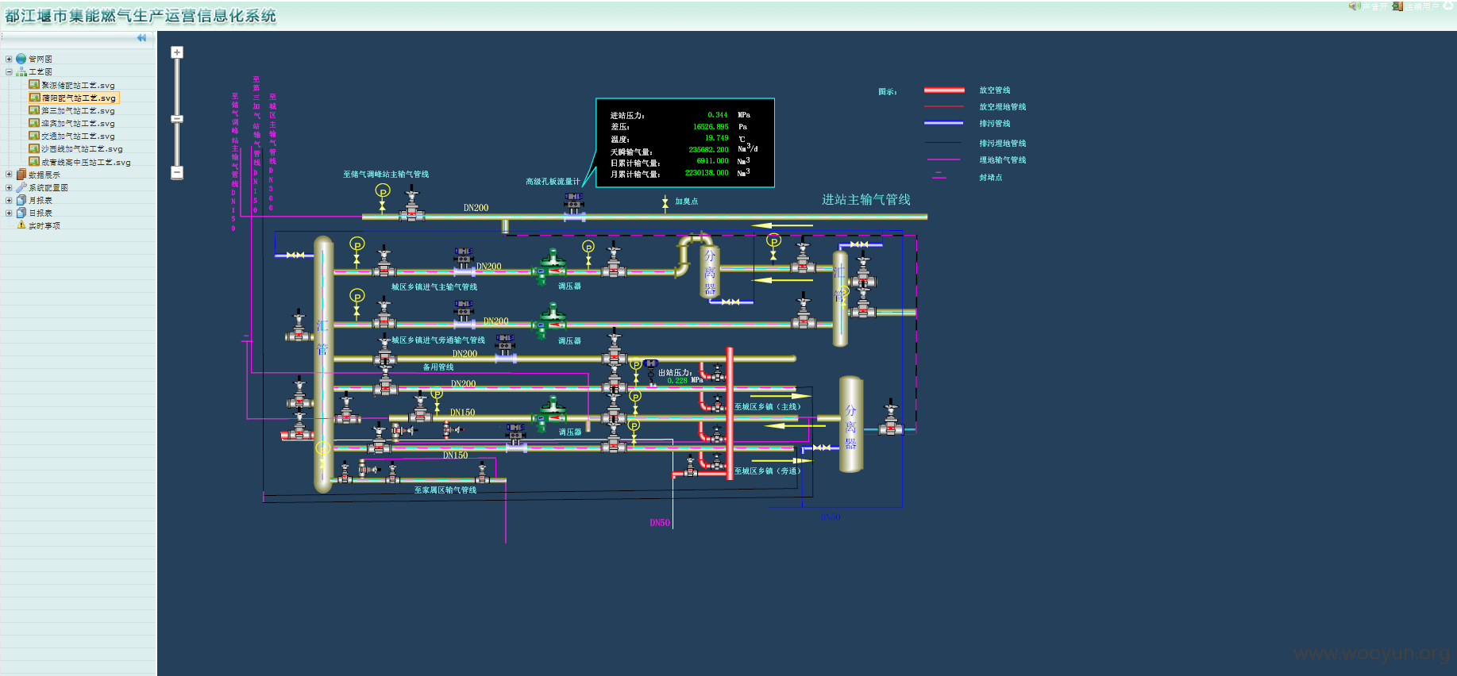Click the wrench icon beside 系统配置图
This screenshot has height=676, width=1457.
coord(21,187)
